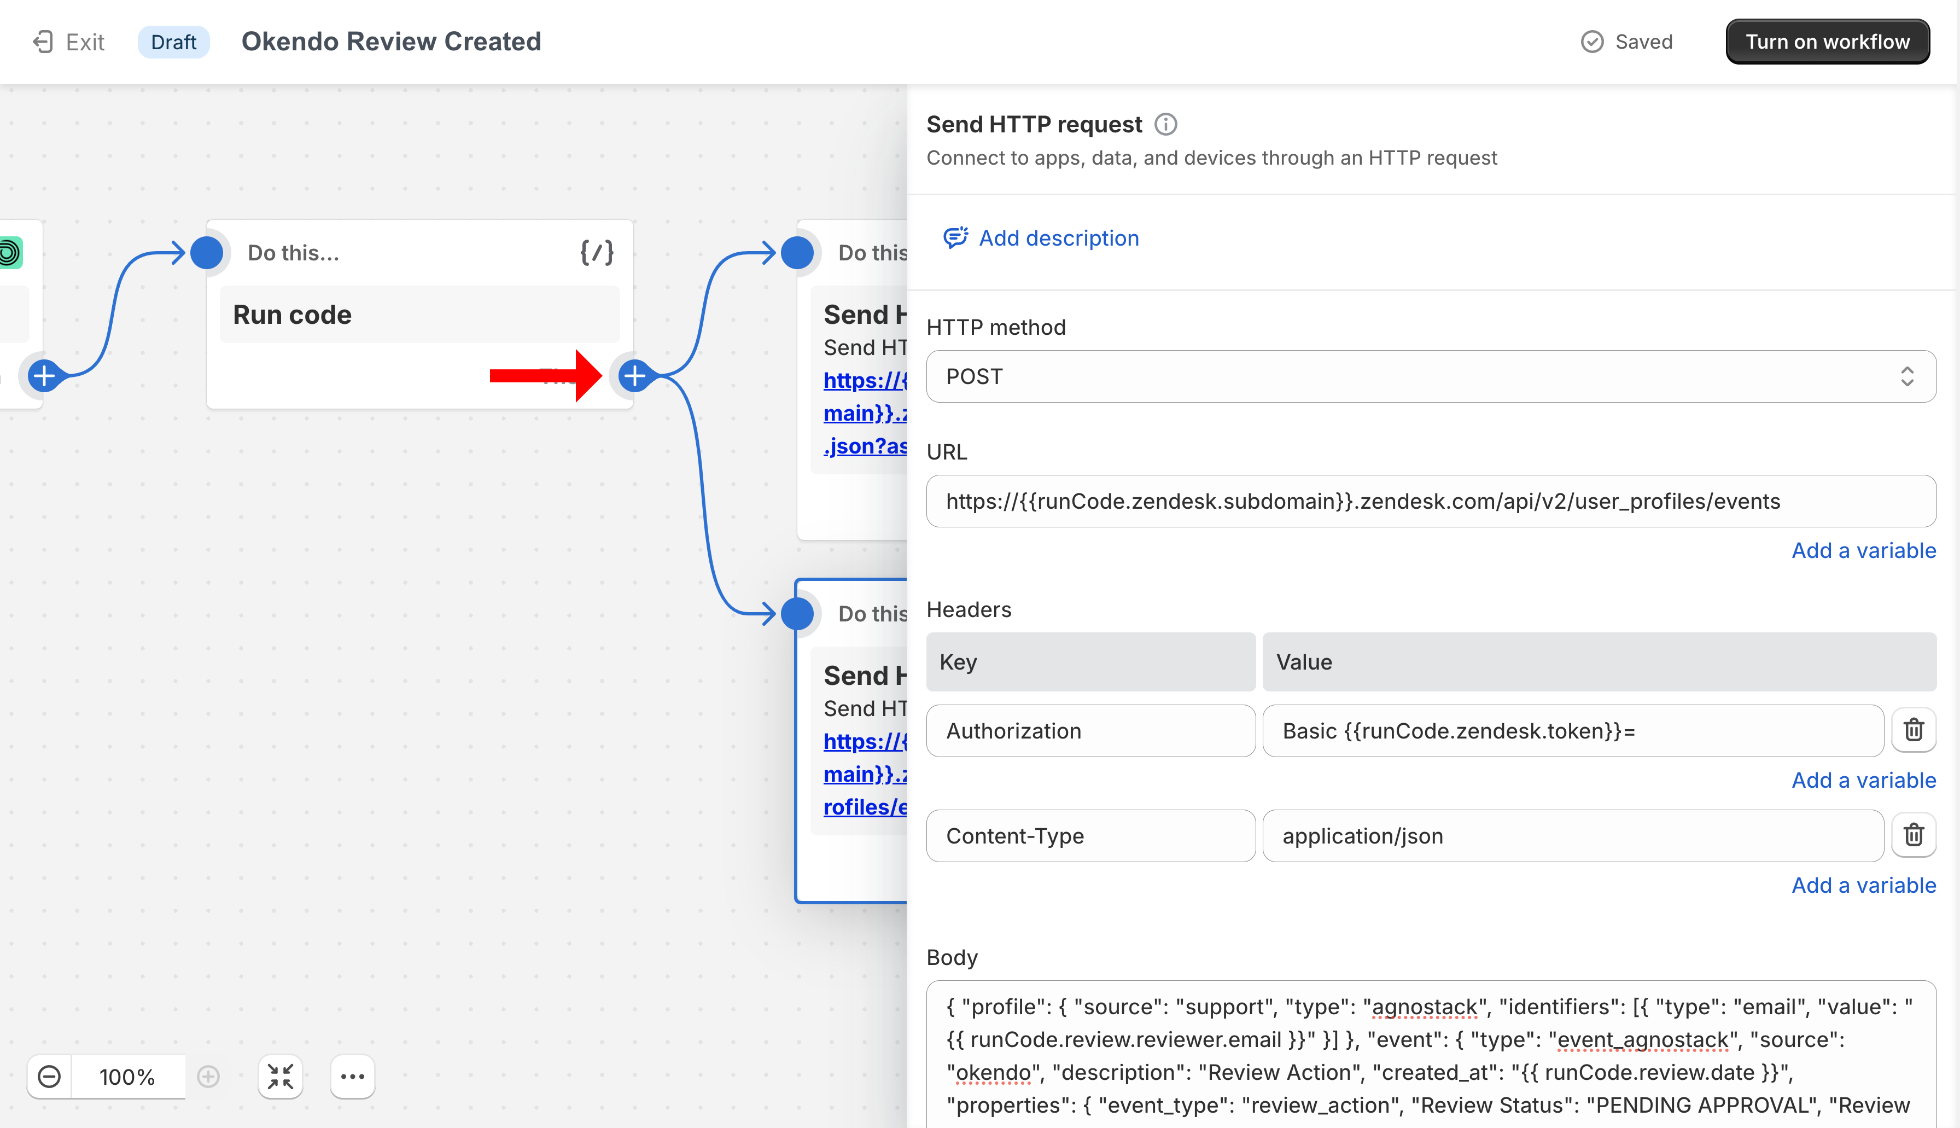The height and width of the screenshot is (1128, 1960).
Task: Select the lower Send HTTP request step title
Action: [x=865, y=675]
